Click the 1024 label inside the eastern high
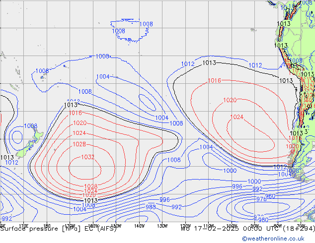The width and height of the screenshot is (315, 243). (x=236, y=117)
